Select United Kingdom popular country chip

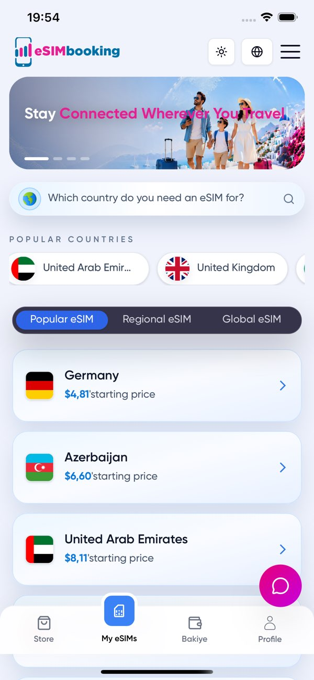pos(222,269)
